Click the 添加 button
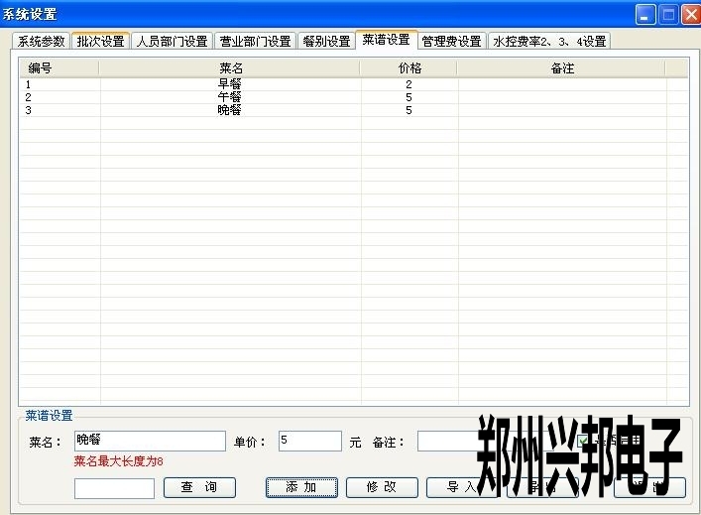This screenshot has height=515, width=701. [301, 487]
